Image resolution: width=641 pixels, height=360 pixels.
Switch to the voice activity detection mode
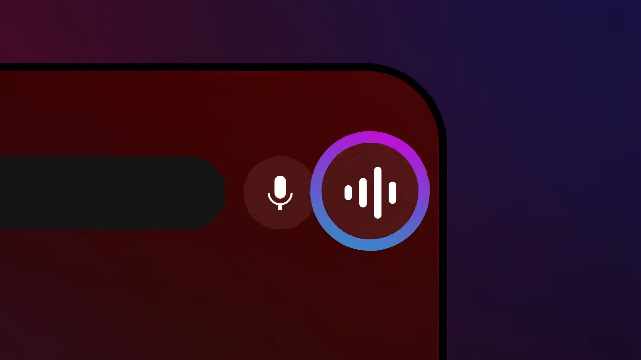tap(370, 191)
